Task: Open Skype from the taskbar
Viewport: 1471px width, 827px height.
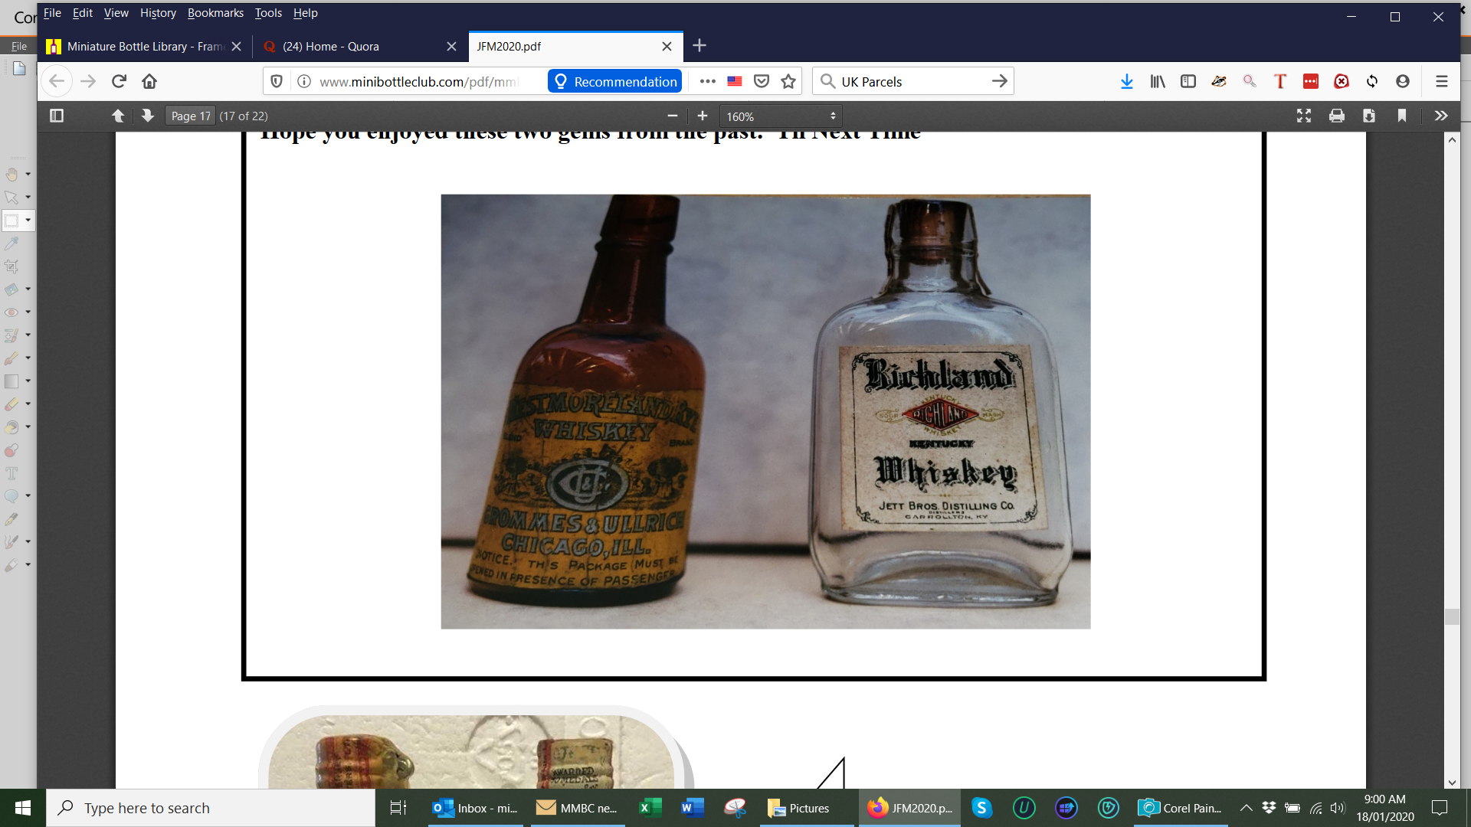Action: pos(981,808)
